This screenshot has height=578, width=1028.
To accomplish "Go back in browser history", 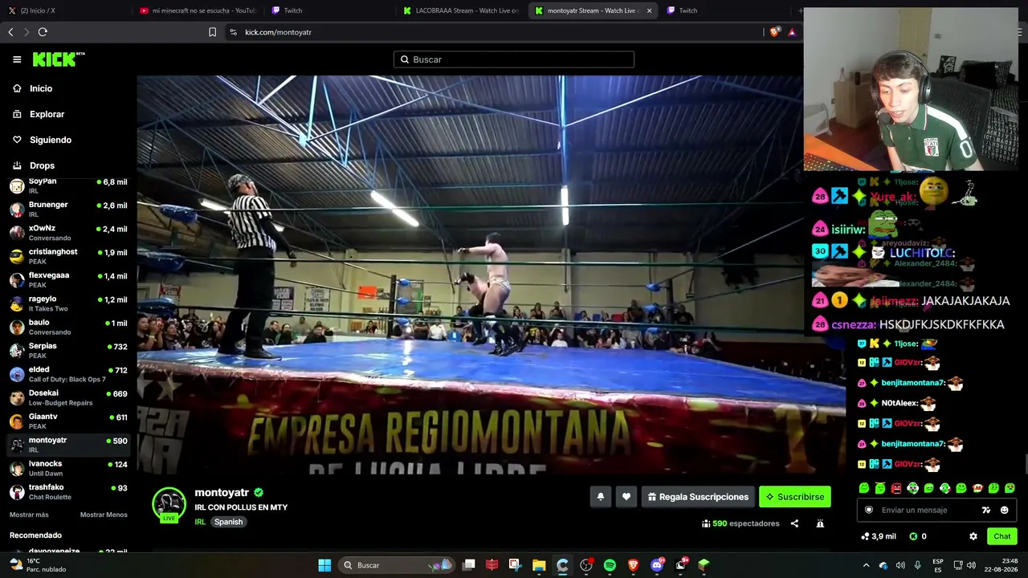I will pos(10,32).
